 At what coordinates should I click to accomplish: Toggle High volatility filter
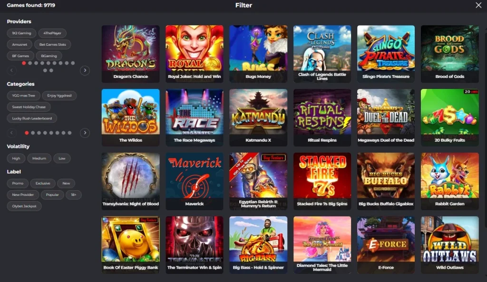(16, 158)
